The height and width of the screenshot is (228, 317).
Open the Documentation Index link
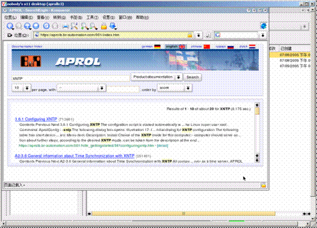[27, 47]
